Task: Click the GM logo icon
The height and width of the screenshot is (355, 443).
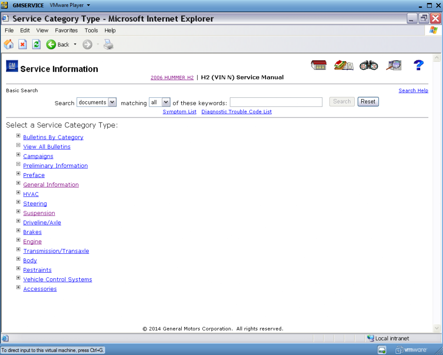Action: (x=12, y=66)
